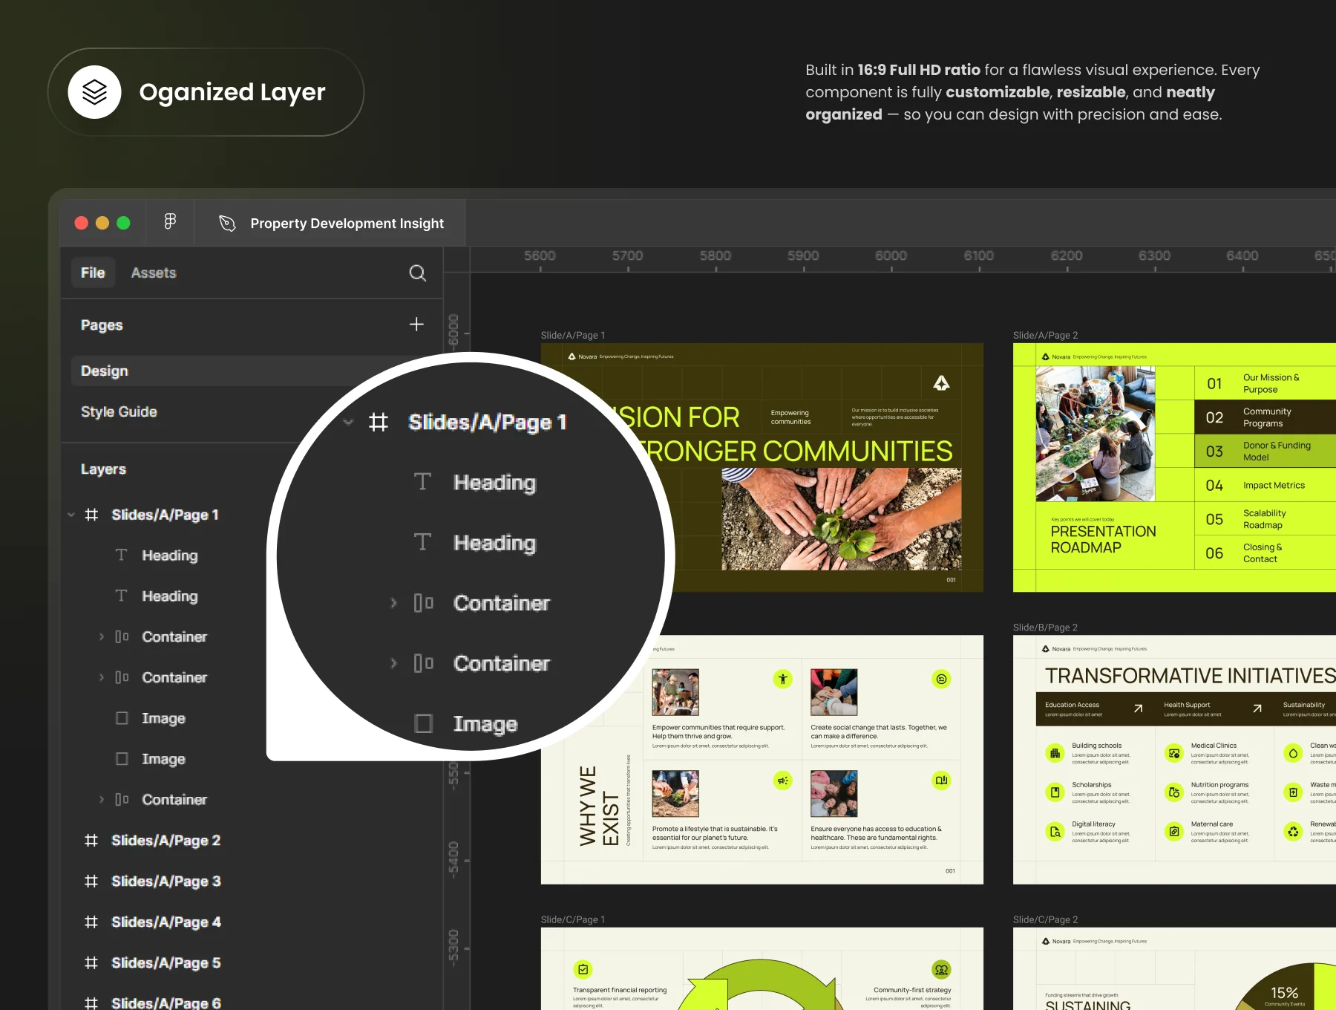Select the Slides/A/Page 5 layer
The image size is (1336, 1010).
(x=166, y=962)
